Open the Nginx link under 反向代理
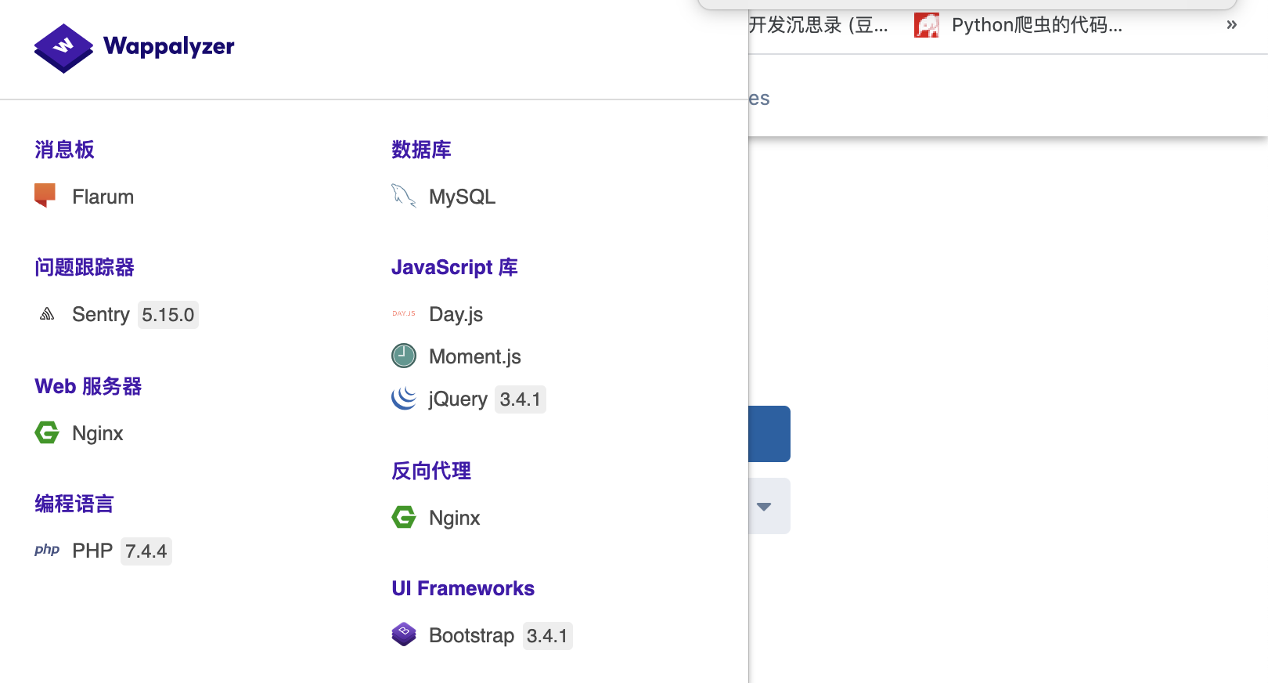The width and height of the screenshot is (1268, 683). (455, 518)
